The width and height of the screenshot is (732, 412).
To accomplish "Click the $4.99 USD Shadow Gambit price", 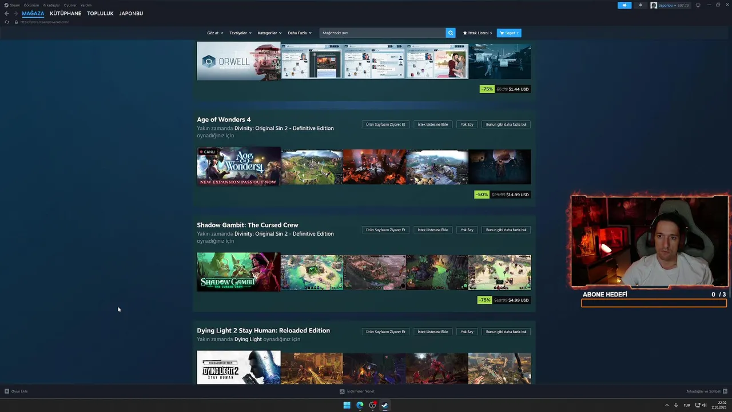I will tap(519, 300).
